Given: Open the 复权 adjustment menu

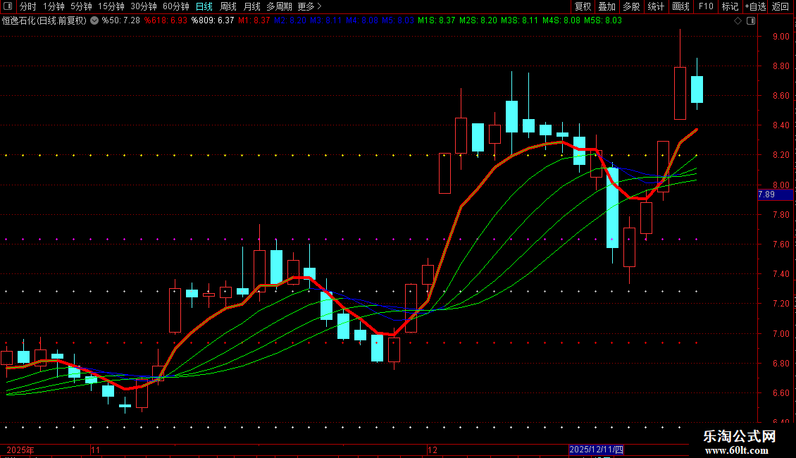Looking at the screenshot, I should point(583,6).
